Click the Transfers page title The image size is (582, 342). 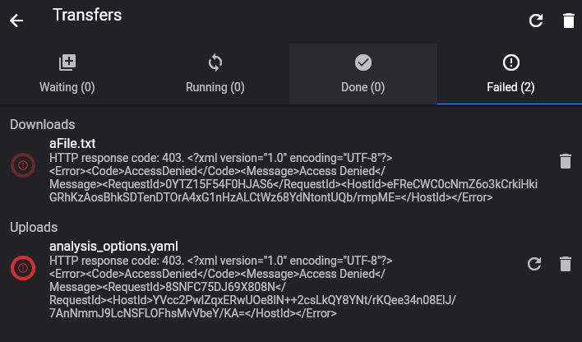(x=87, y=15)
